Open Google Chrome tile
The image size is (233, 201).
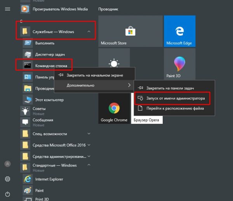tap(114, 108)
